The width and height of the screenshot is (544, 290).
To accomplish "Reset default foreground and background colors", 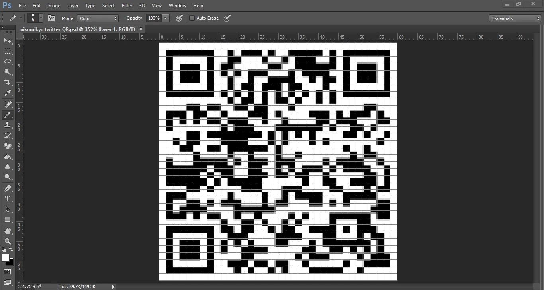I will tap(4, 250).
